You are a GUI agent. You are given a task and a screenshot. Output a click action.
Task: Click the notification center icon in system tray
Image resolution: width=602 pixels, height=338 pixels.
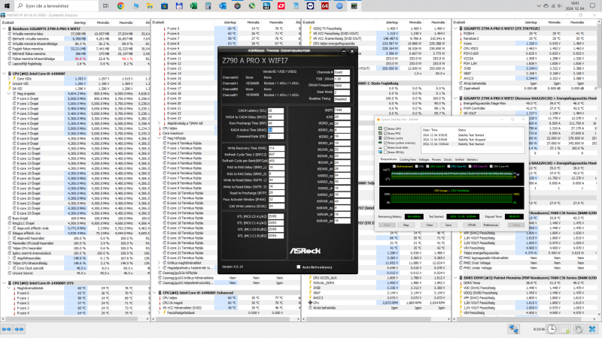pyautogui.click(x=592, y=6)
